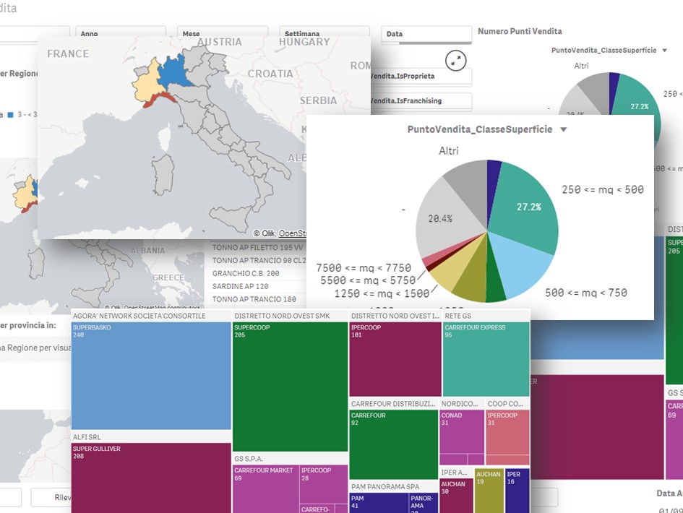Open the Vendita.IsFranchising filter
Viewport: 683px width, 513px height.
421,101
